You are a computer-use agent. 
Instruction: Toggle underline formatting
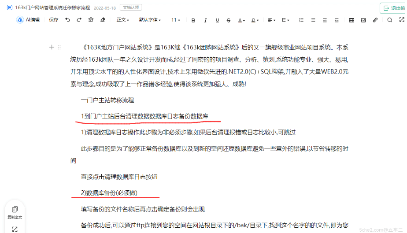click(217, 20)
